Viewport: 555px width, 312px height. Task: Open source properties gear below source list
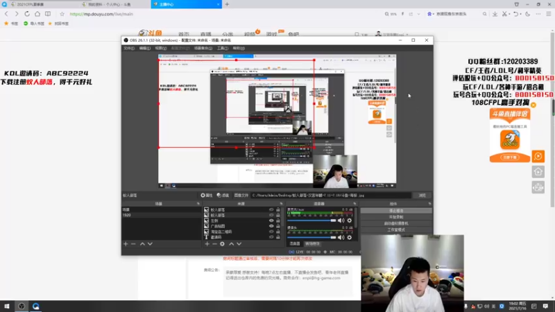click(222, 244)
